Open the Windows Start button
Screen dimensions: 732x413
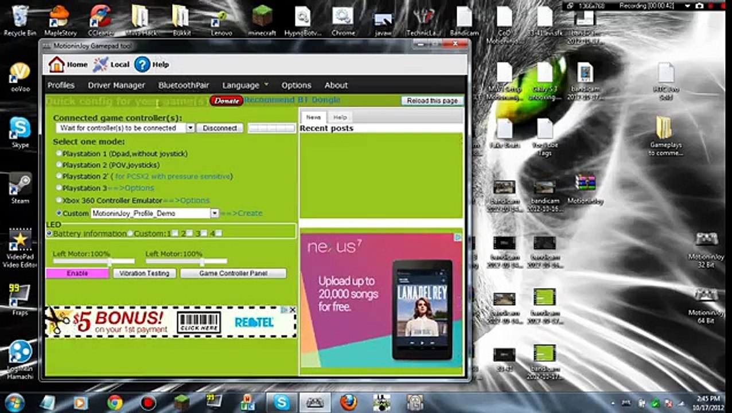(14, 402)
